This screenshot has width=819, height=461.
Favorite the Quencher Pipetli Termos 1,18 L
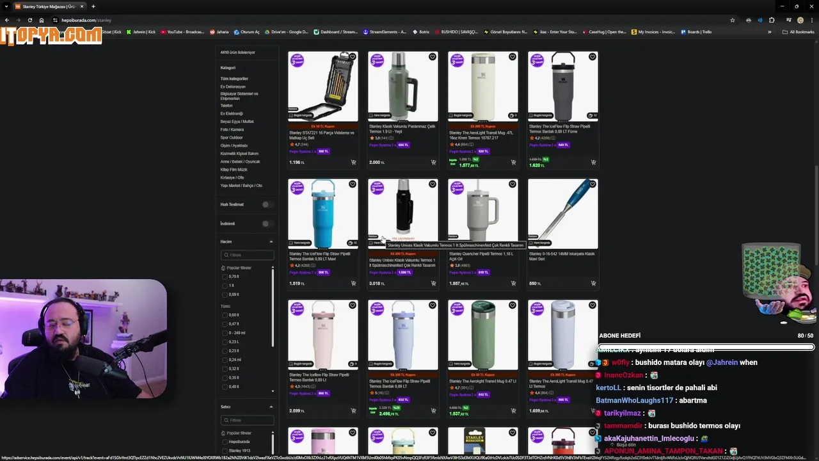pyautogui.click(x=513, y=184)
